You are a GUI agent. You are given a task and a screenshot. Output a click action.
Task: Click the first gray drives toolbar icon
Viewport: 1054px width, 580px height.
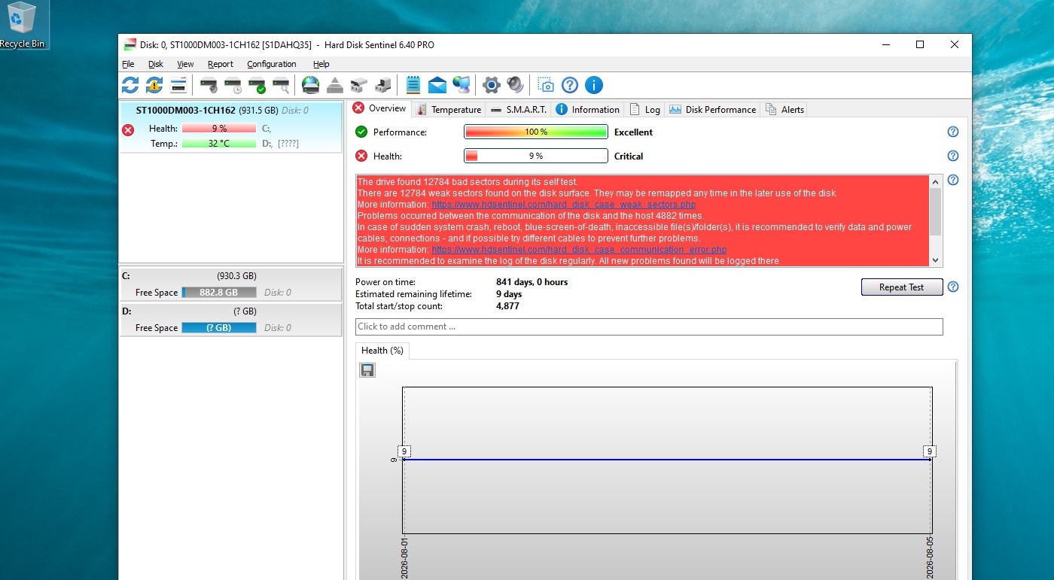click(x=359, y=84)
